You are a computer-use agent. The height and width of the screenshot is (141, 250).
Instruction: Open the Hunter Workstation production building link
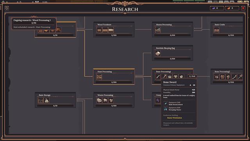click(175, 118)
